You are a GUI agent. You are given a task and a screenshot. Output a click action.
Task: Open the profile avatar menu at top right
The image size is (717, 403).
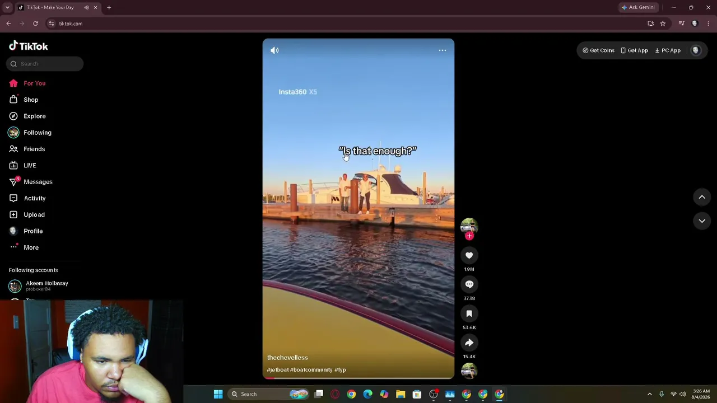click(696, 50)
